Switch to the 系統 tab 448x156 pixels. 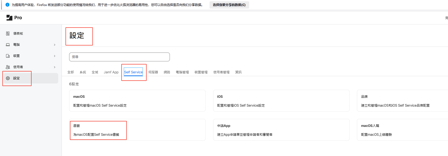(83, 72)
